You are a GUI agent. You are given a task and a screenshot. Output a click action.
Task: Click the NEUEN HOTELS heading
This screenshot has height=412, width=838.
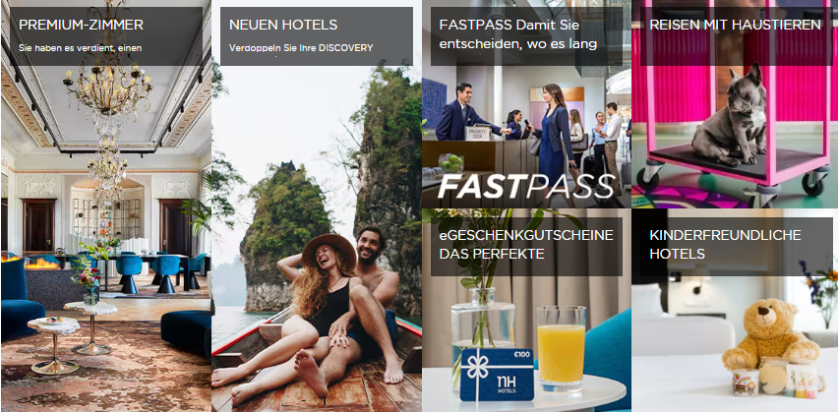(283, 25)
